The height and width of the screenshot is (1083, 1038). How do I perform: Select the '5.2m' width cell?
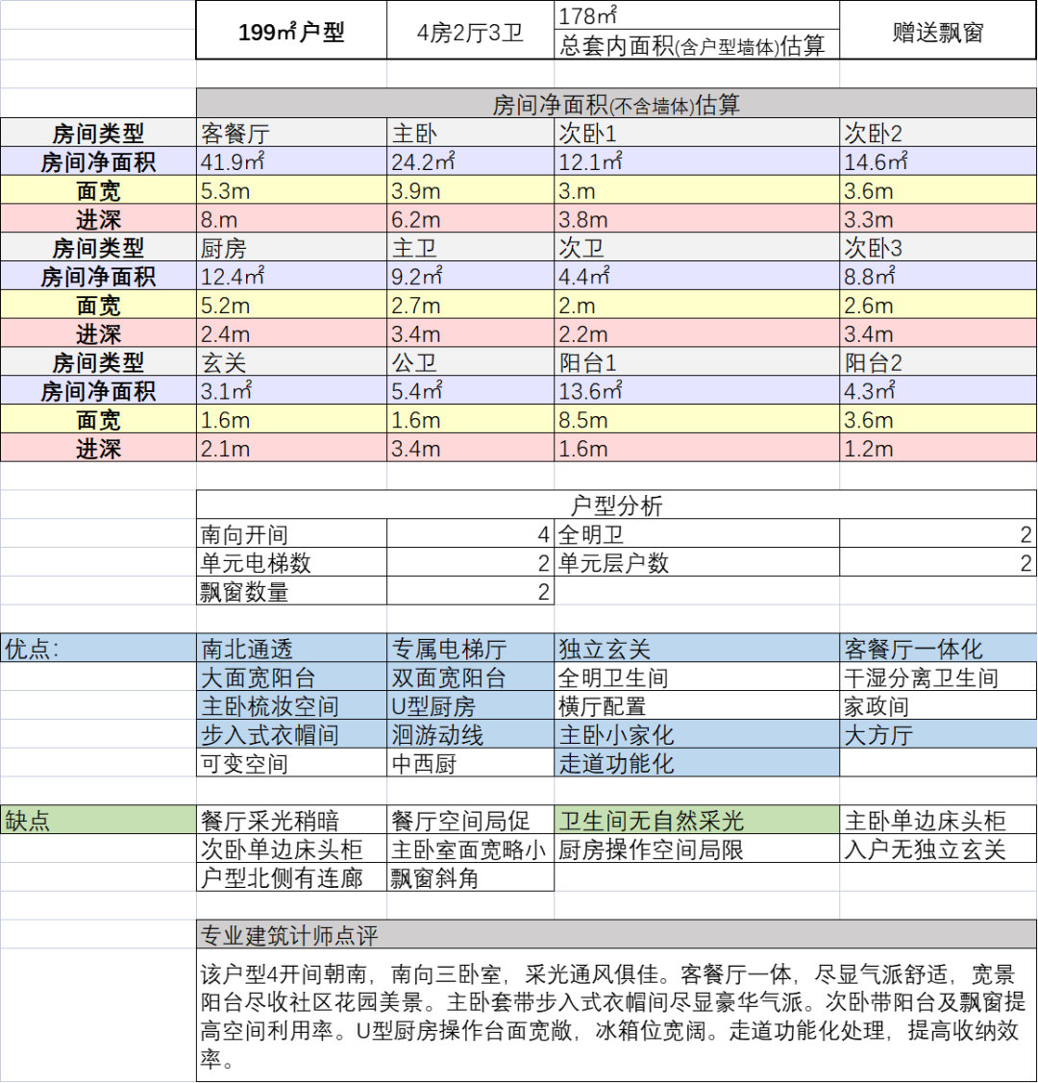291,305
